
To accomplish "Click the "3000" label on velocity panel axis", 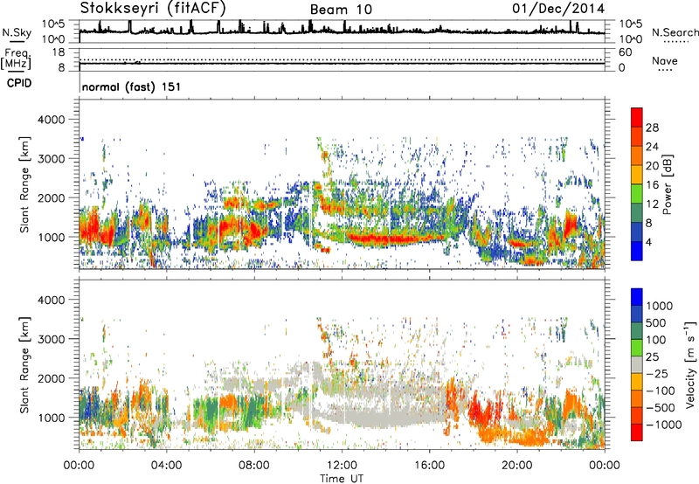I will tap(51, 339).
